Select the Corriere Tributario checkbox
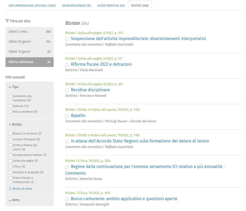The width and height of the screenshot is (246, 211). 10,140
